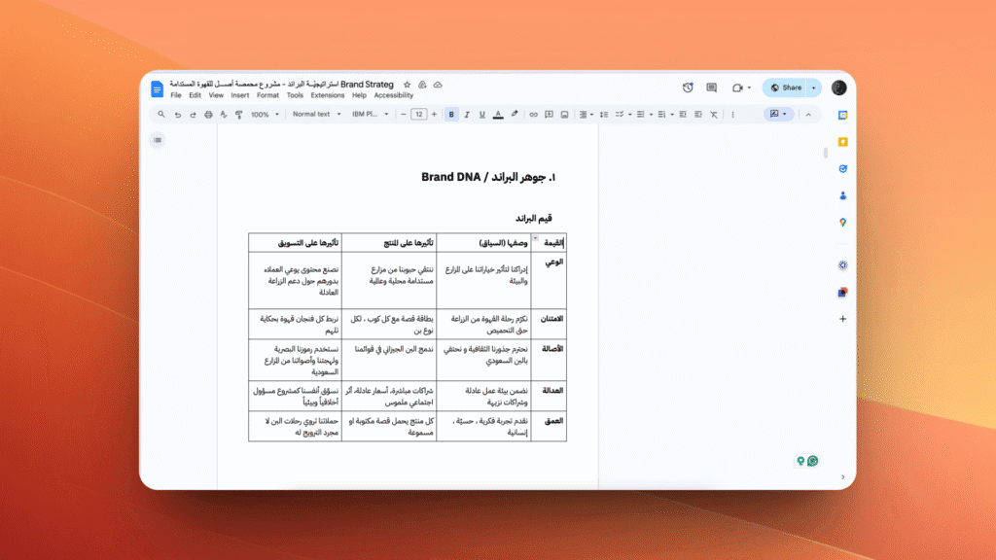Screen dimensions: 996x560
Task: Open more toolbar options
Action: click(x=732, y=115)
